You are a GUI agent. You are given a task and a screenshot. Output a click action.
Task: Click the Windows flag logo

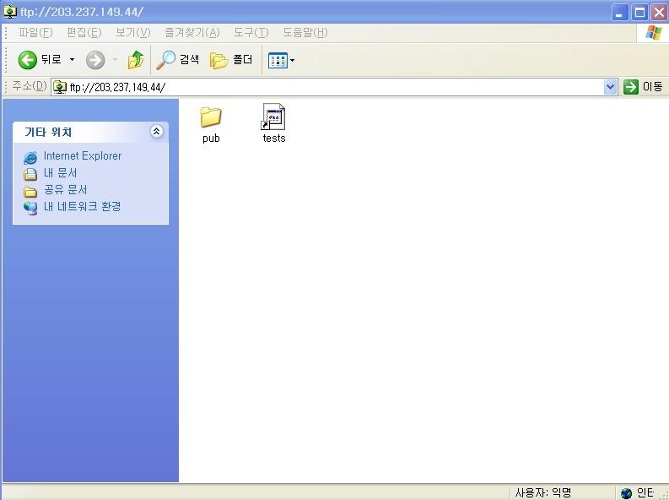coord(653,33)
